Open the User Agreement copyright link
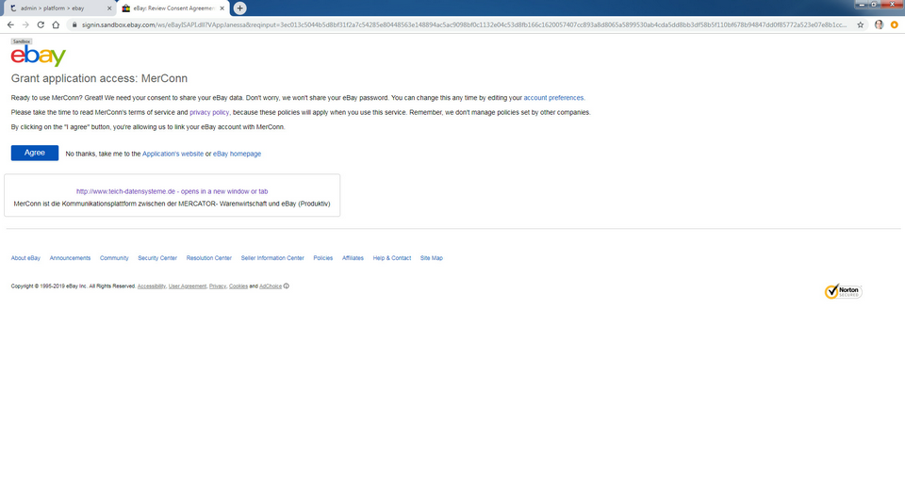The width and height of the screenshot is (905, 490). pyautogui.click(x=187, y=286)
